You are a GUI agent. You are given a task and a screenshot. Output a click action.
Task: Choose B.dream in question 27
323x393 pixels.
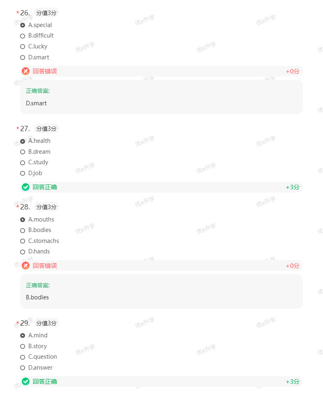23,152
